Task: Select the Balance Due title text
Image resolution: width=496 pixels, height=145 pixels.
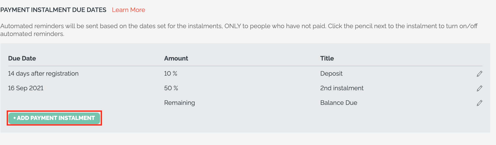Action: coord(339,103)
